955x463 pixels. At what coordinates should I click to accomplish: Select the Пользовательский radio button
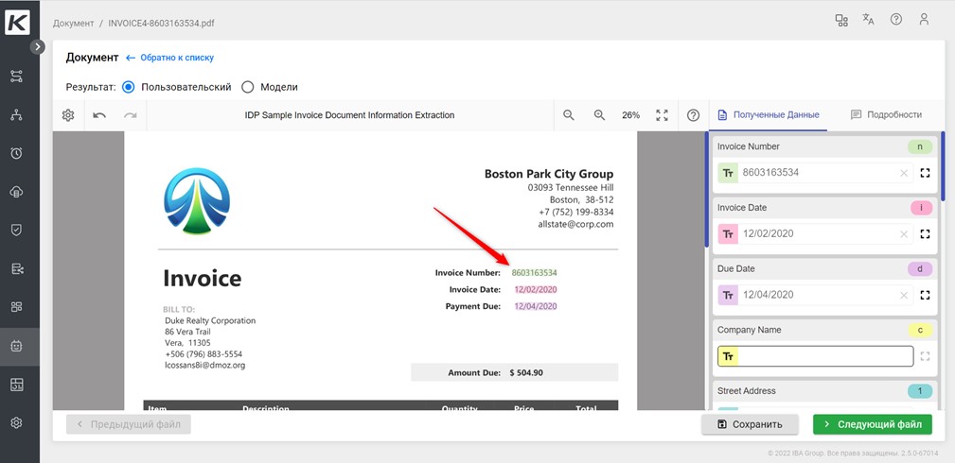click(x=128, y=87)
